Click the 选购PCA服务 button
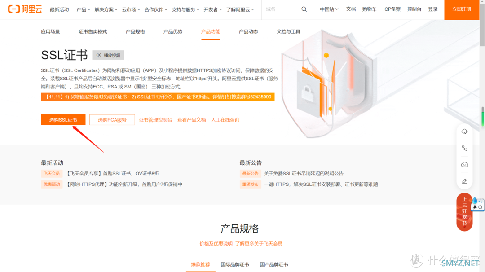Viewport: 485px width, 272px height. [112, 120]
